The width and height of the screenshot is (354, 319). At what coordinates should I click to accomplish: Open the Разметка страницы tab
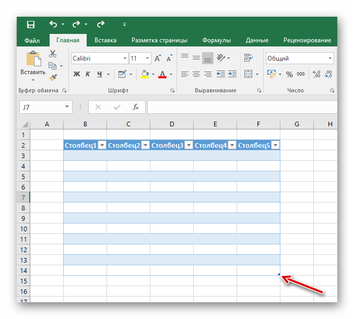pos(159,40)
